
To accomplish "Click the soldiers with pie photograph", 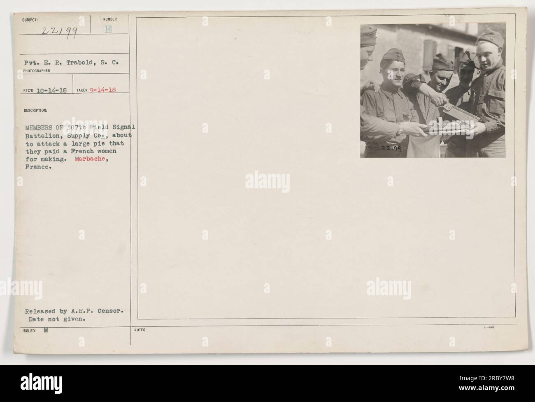I will click(x=433, y=91).
